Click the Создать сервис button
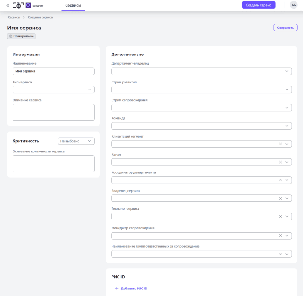The image size is (303, 296). (x=258, y=5)
